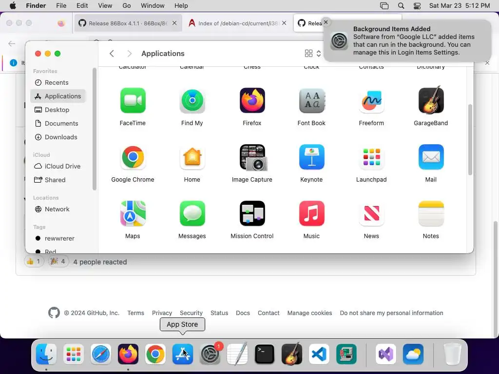
Task: Switch to Index of /debian-cd browser tab
Action: (x=238, y=23)
